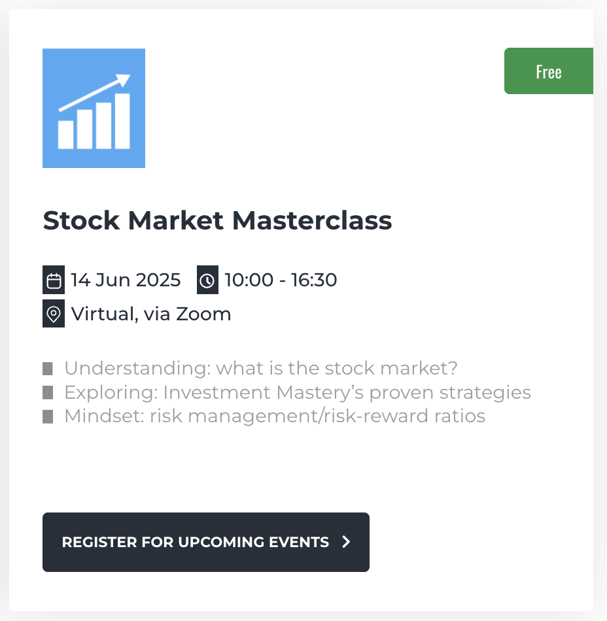Click the risk management mindset bullet text
Screen dimensions: 607x621
275,416
